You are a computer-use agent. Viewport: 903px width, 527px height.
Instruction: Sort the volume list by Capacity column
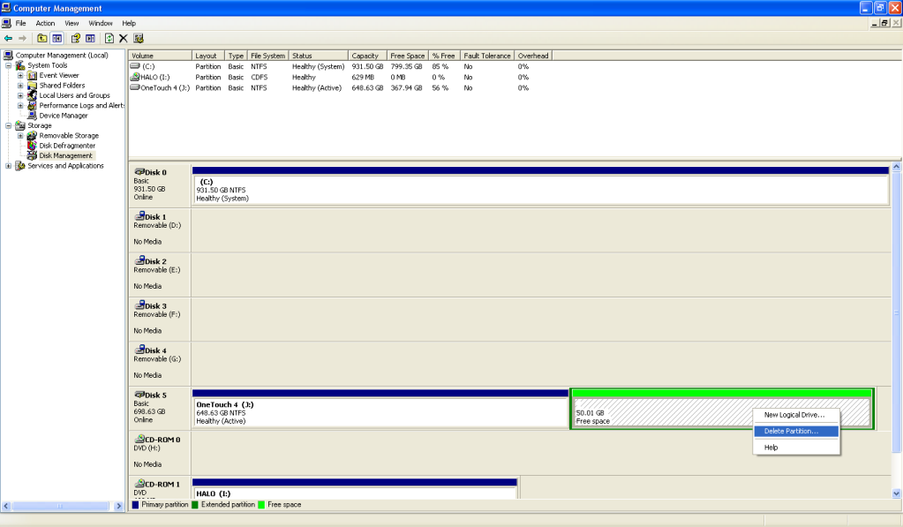tap(367, 56)
